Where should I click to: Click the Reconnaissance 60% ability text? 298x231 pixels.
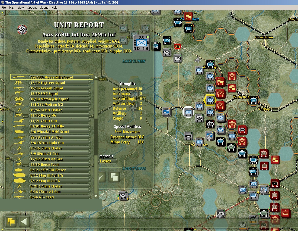click(x=127, y=137)
